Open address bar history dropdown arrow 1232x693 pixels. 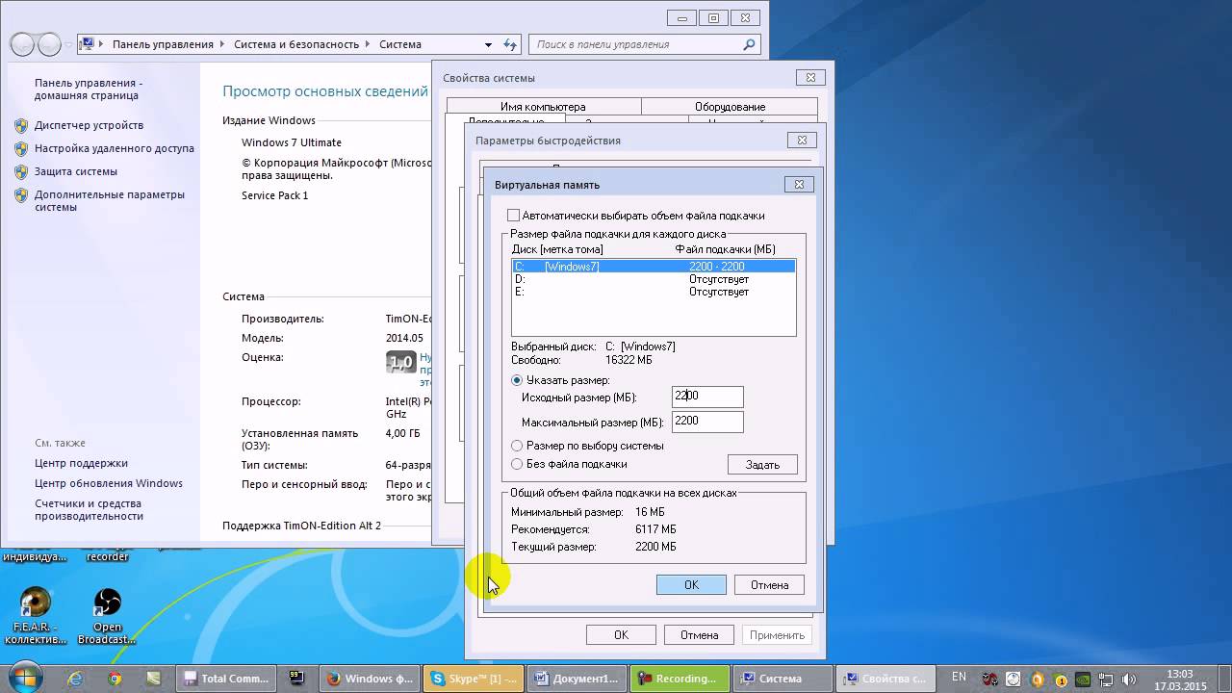coord(489,44)
